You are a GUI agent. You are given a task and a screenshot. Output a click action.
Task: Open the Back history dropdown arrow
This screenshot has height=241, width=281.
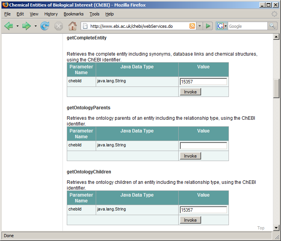[x=17, y=26]
